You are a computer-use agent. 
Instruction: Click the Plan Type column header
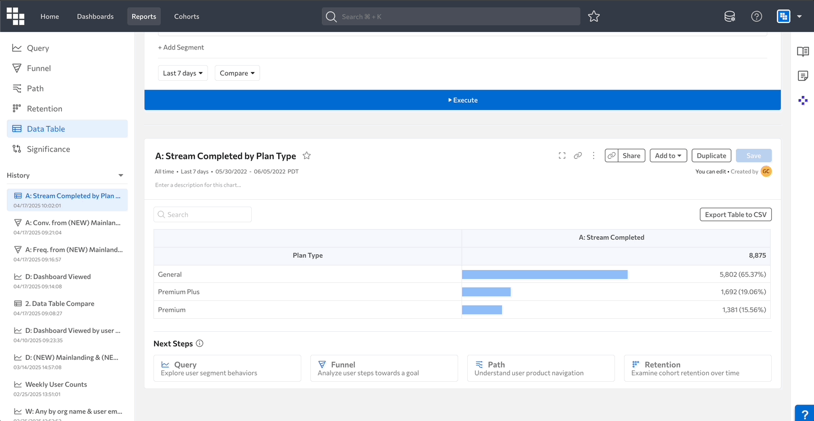tap(307, 255)
